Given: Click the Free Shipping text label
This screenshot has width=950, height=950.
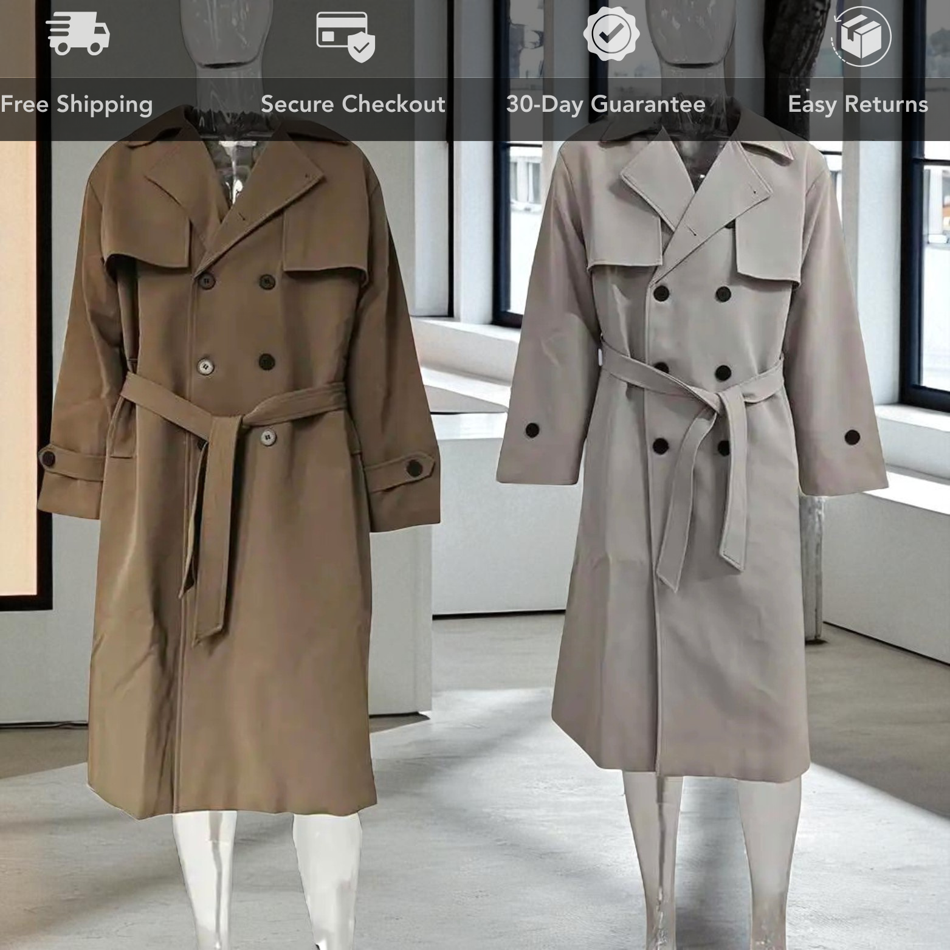Looking at the screenshot, I should (76, 105).
